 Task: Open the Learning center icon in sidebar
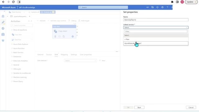[3, 40]
